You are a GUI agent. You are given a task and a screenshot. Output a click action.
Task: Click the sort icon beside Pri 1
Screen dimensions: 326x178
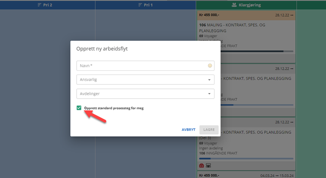coord(140,5)
